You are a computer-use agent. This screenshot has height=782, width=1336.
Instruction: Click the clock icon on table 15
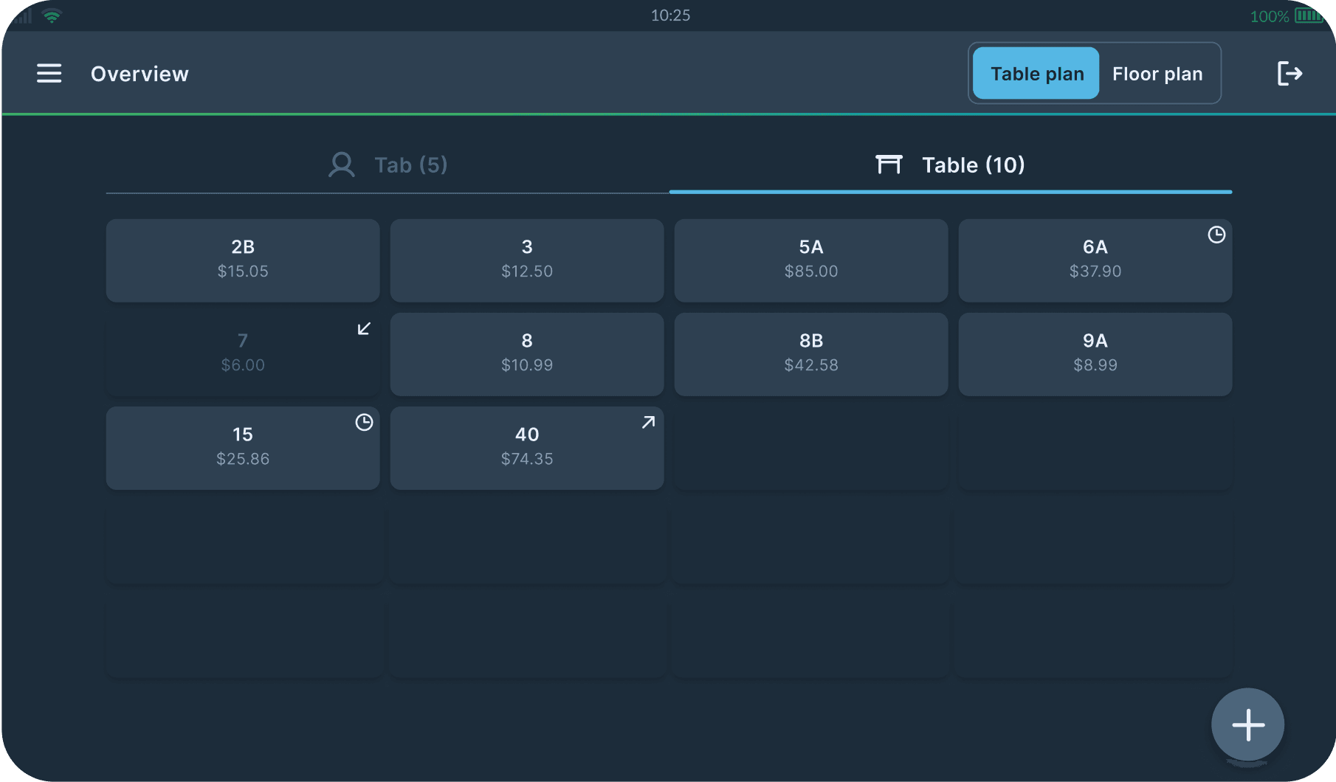[x=364, y=422]
